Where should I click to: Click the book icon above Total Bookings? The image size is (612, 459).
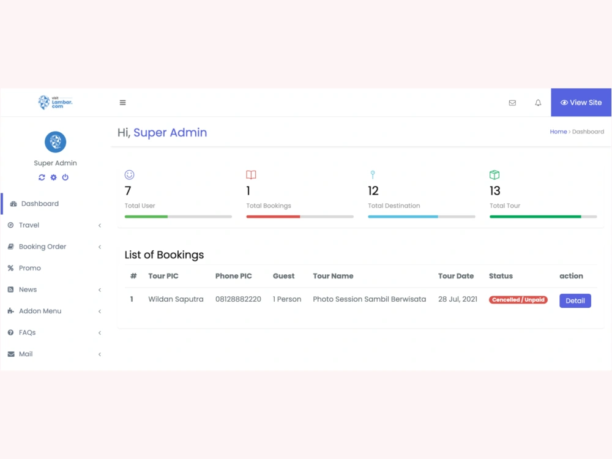[251, 174]
